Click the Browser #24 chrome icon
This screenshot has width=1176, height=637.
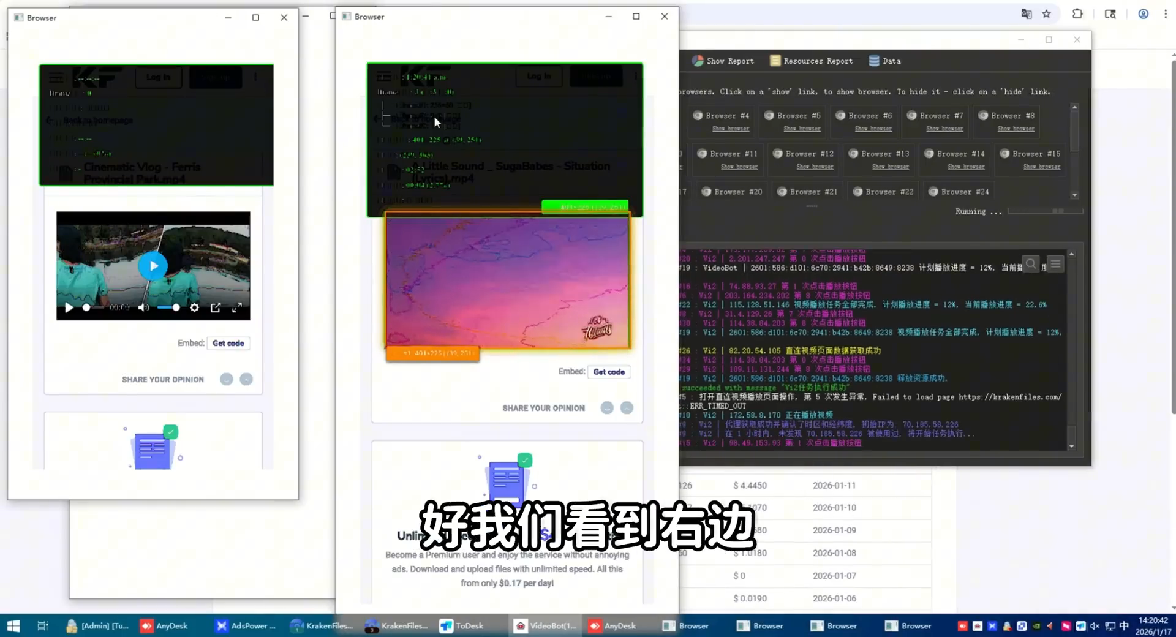point(933,192)
